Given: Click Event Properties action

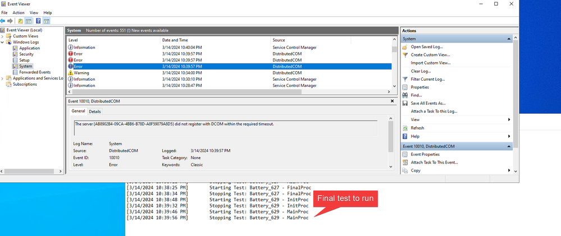Looking at the screenshot, I should pos(425,154).
